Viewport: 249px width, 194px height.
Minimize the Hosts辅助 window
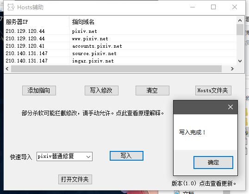click(193, 7)
